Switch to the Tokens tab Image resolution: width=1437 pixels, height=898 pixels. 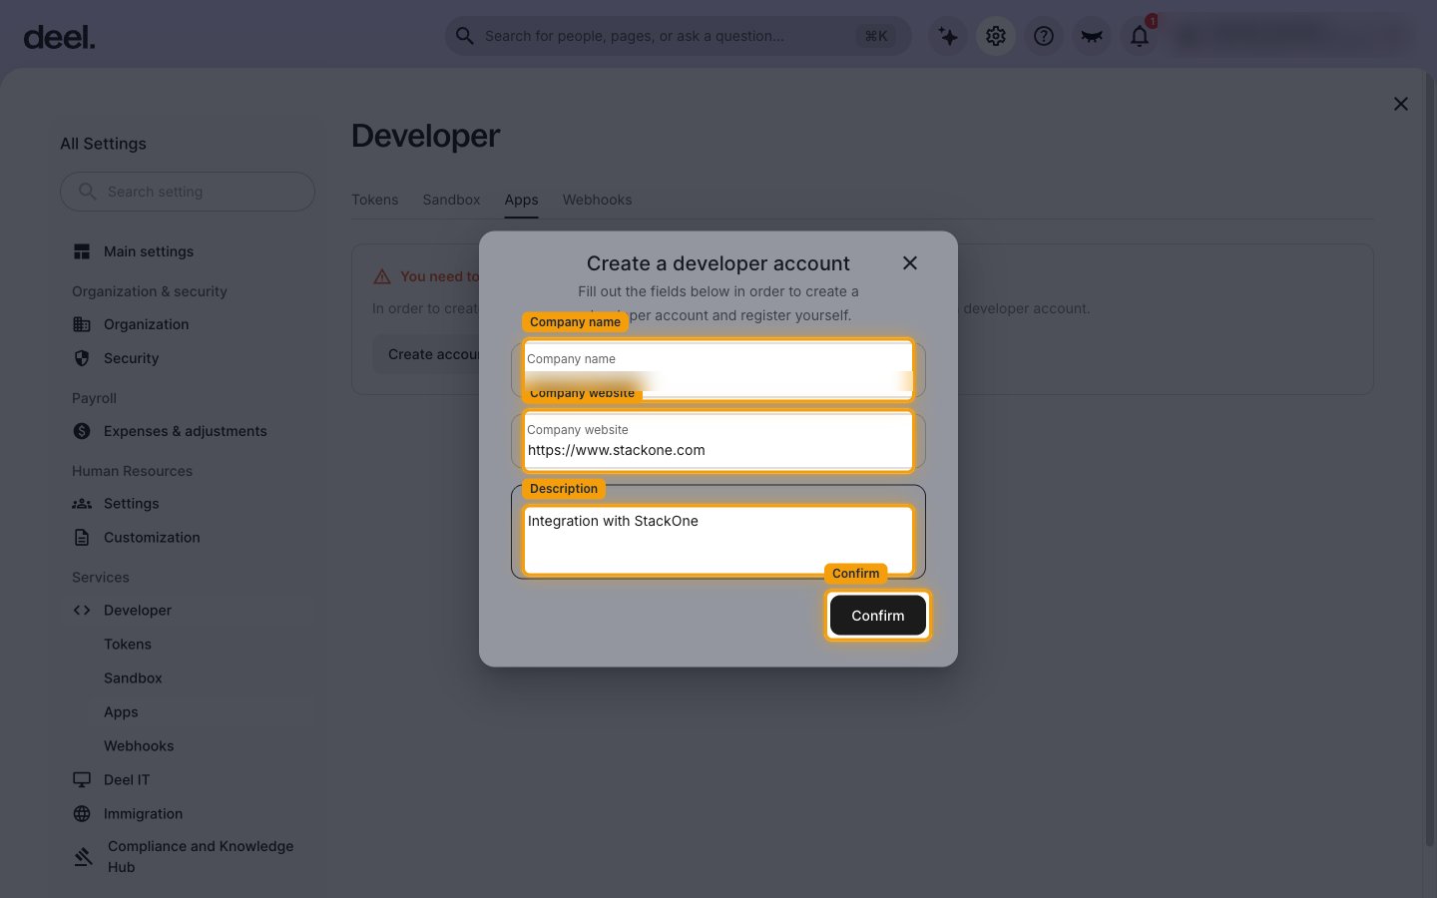point(374,200)
